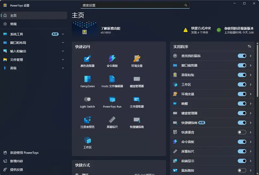Click the 快捷方式 section heading

pos(83,165)
